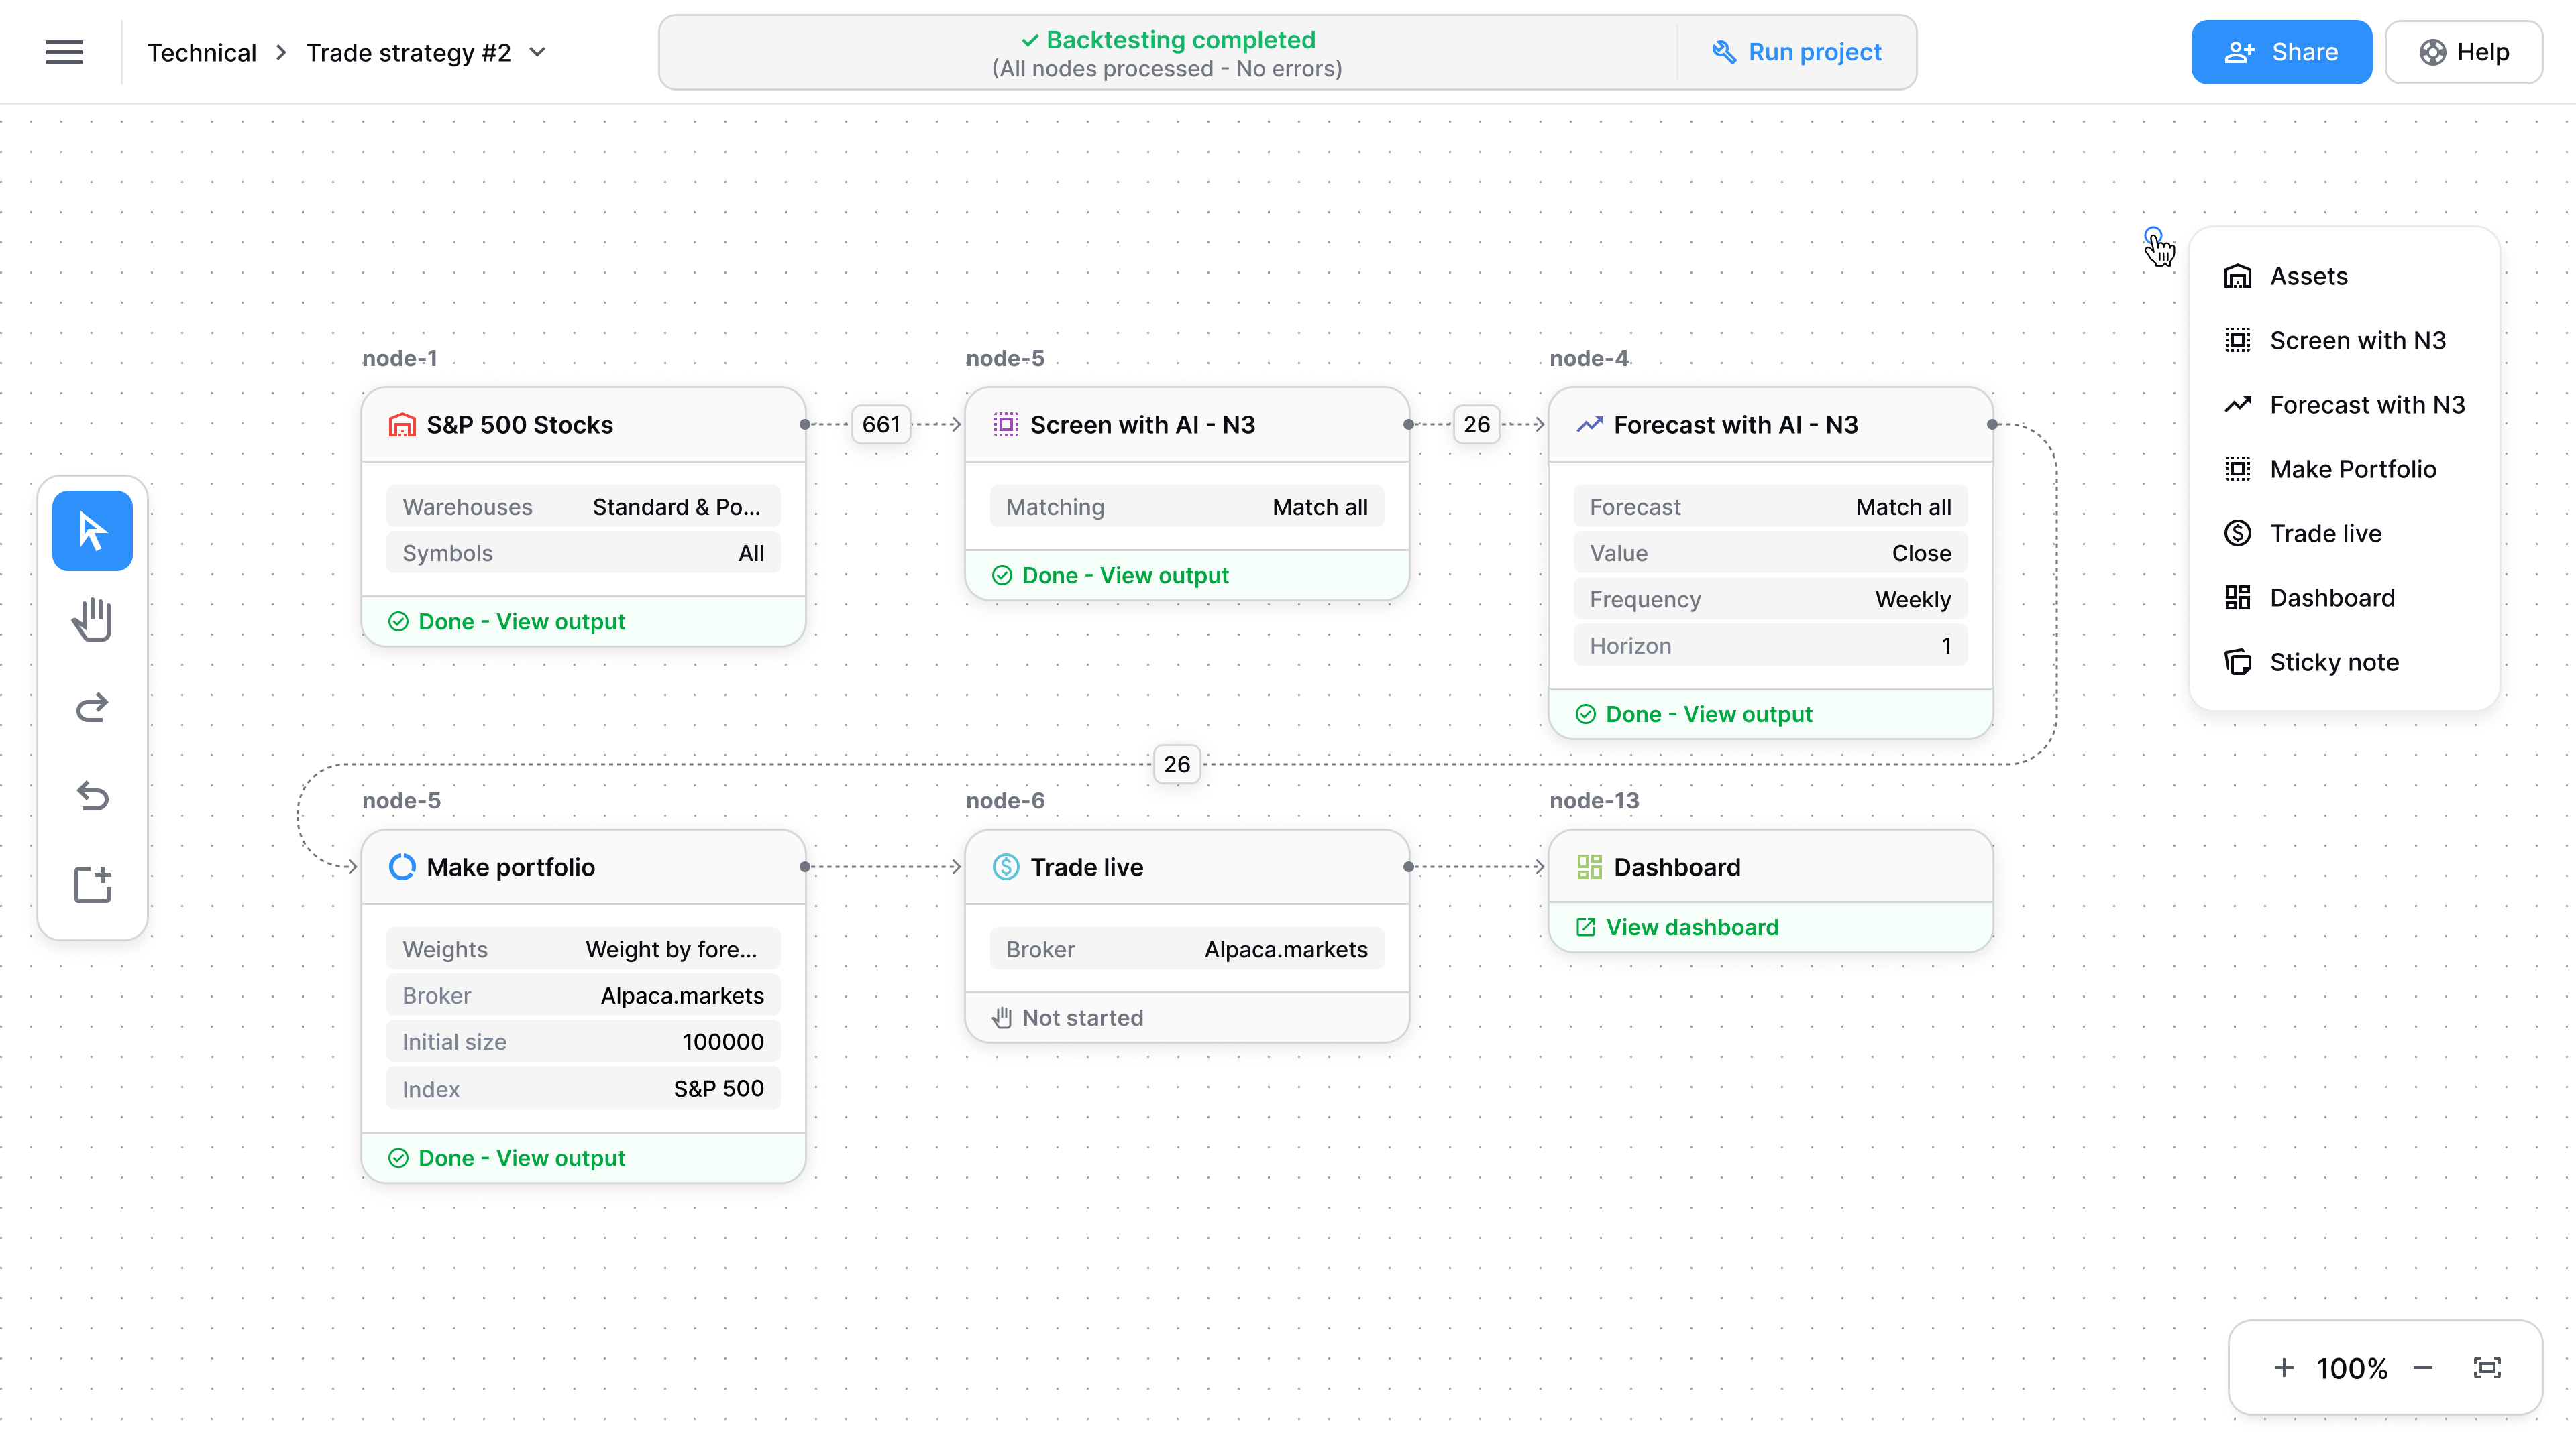Screen dimensions: 2576x1448
Task: View output of Screen with AI node
Action: (1124, 576)
